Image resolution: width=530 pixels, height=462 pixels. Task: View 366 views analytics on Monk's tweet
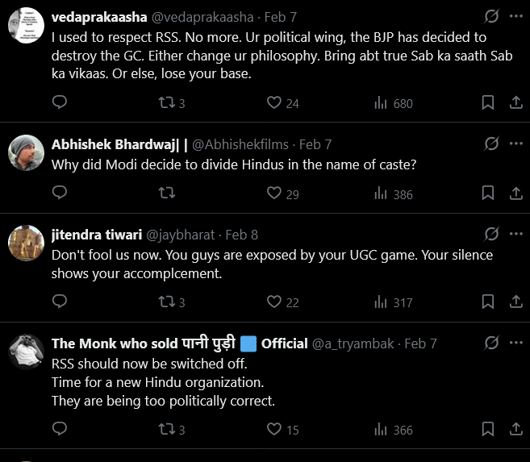point(393,430)
